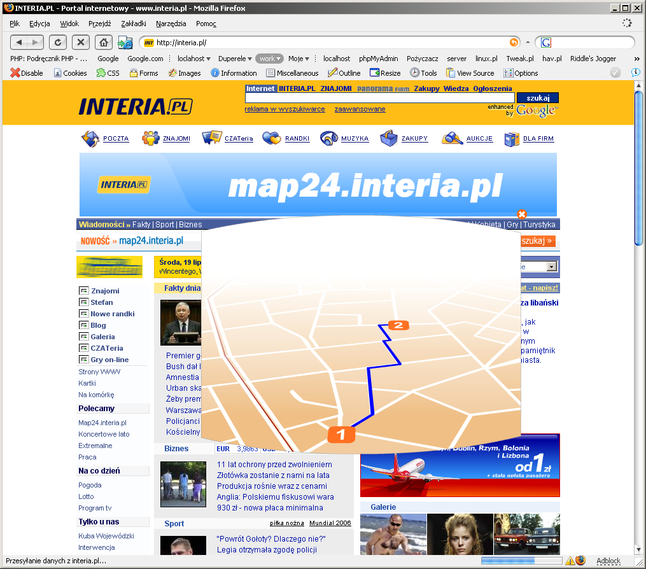
Task: Click the AUKCJE gavel icon
Action: [x=452, y=139]
